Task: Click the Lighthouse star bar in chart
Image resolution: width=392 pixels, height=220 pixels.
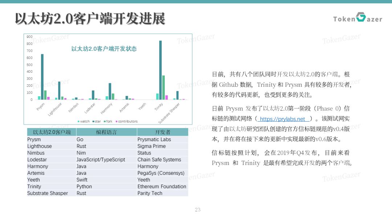Action: [x=59, y=90]
